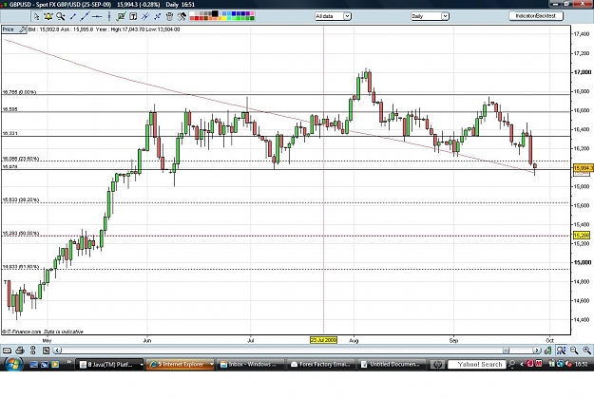Click the 15,283 (50.00%) Fibonacci label

pos(21,233)
